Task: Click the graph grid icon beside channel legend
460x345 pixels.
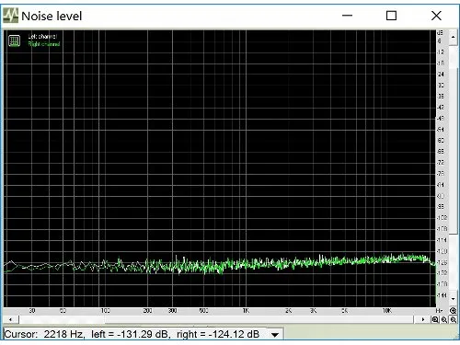Action: (x=14, y=40)
